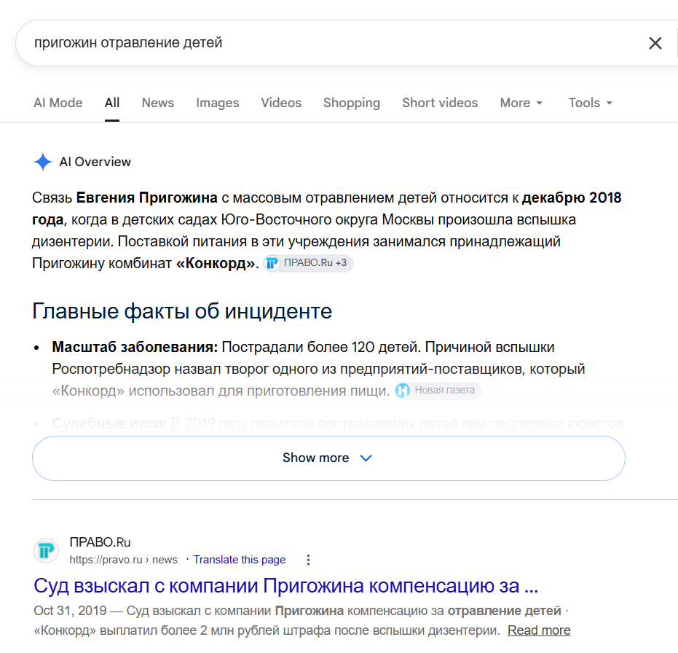Image resolution: width=678 pixels, height=653 pixels.
Task: Click the Read more link in the snippet
Action: pyautogui.click(x=539, y=630)
